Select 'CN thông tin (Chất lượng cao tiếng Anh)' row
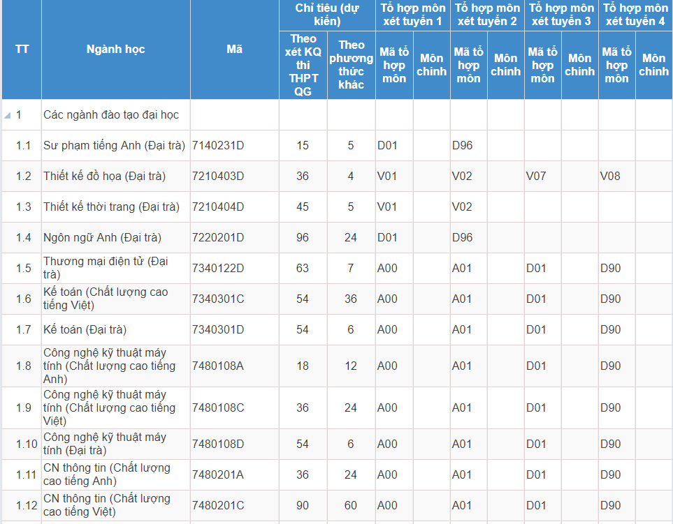The image size is (673, 524). pyautogui.click(x=106, y=474)
